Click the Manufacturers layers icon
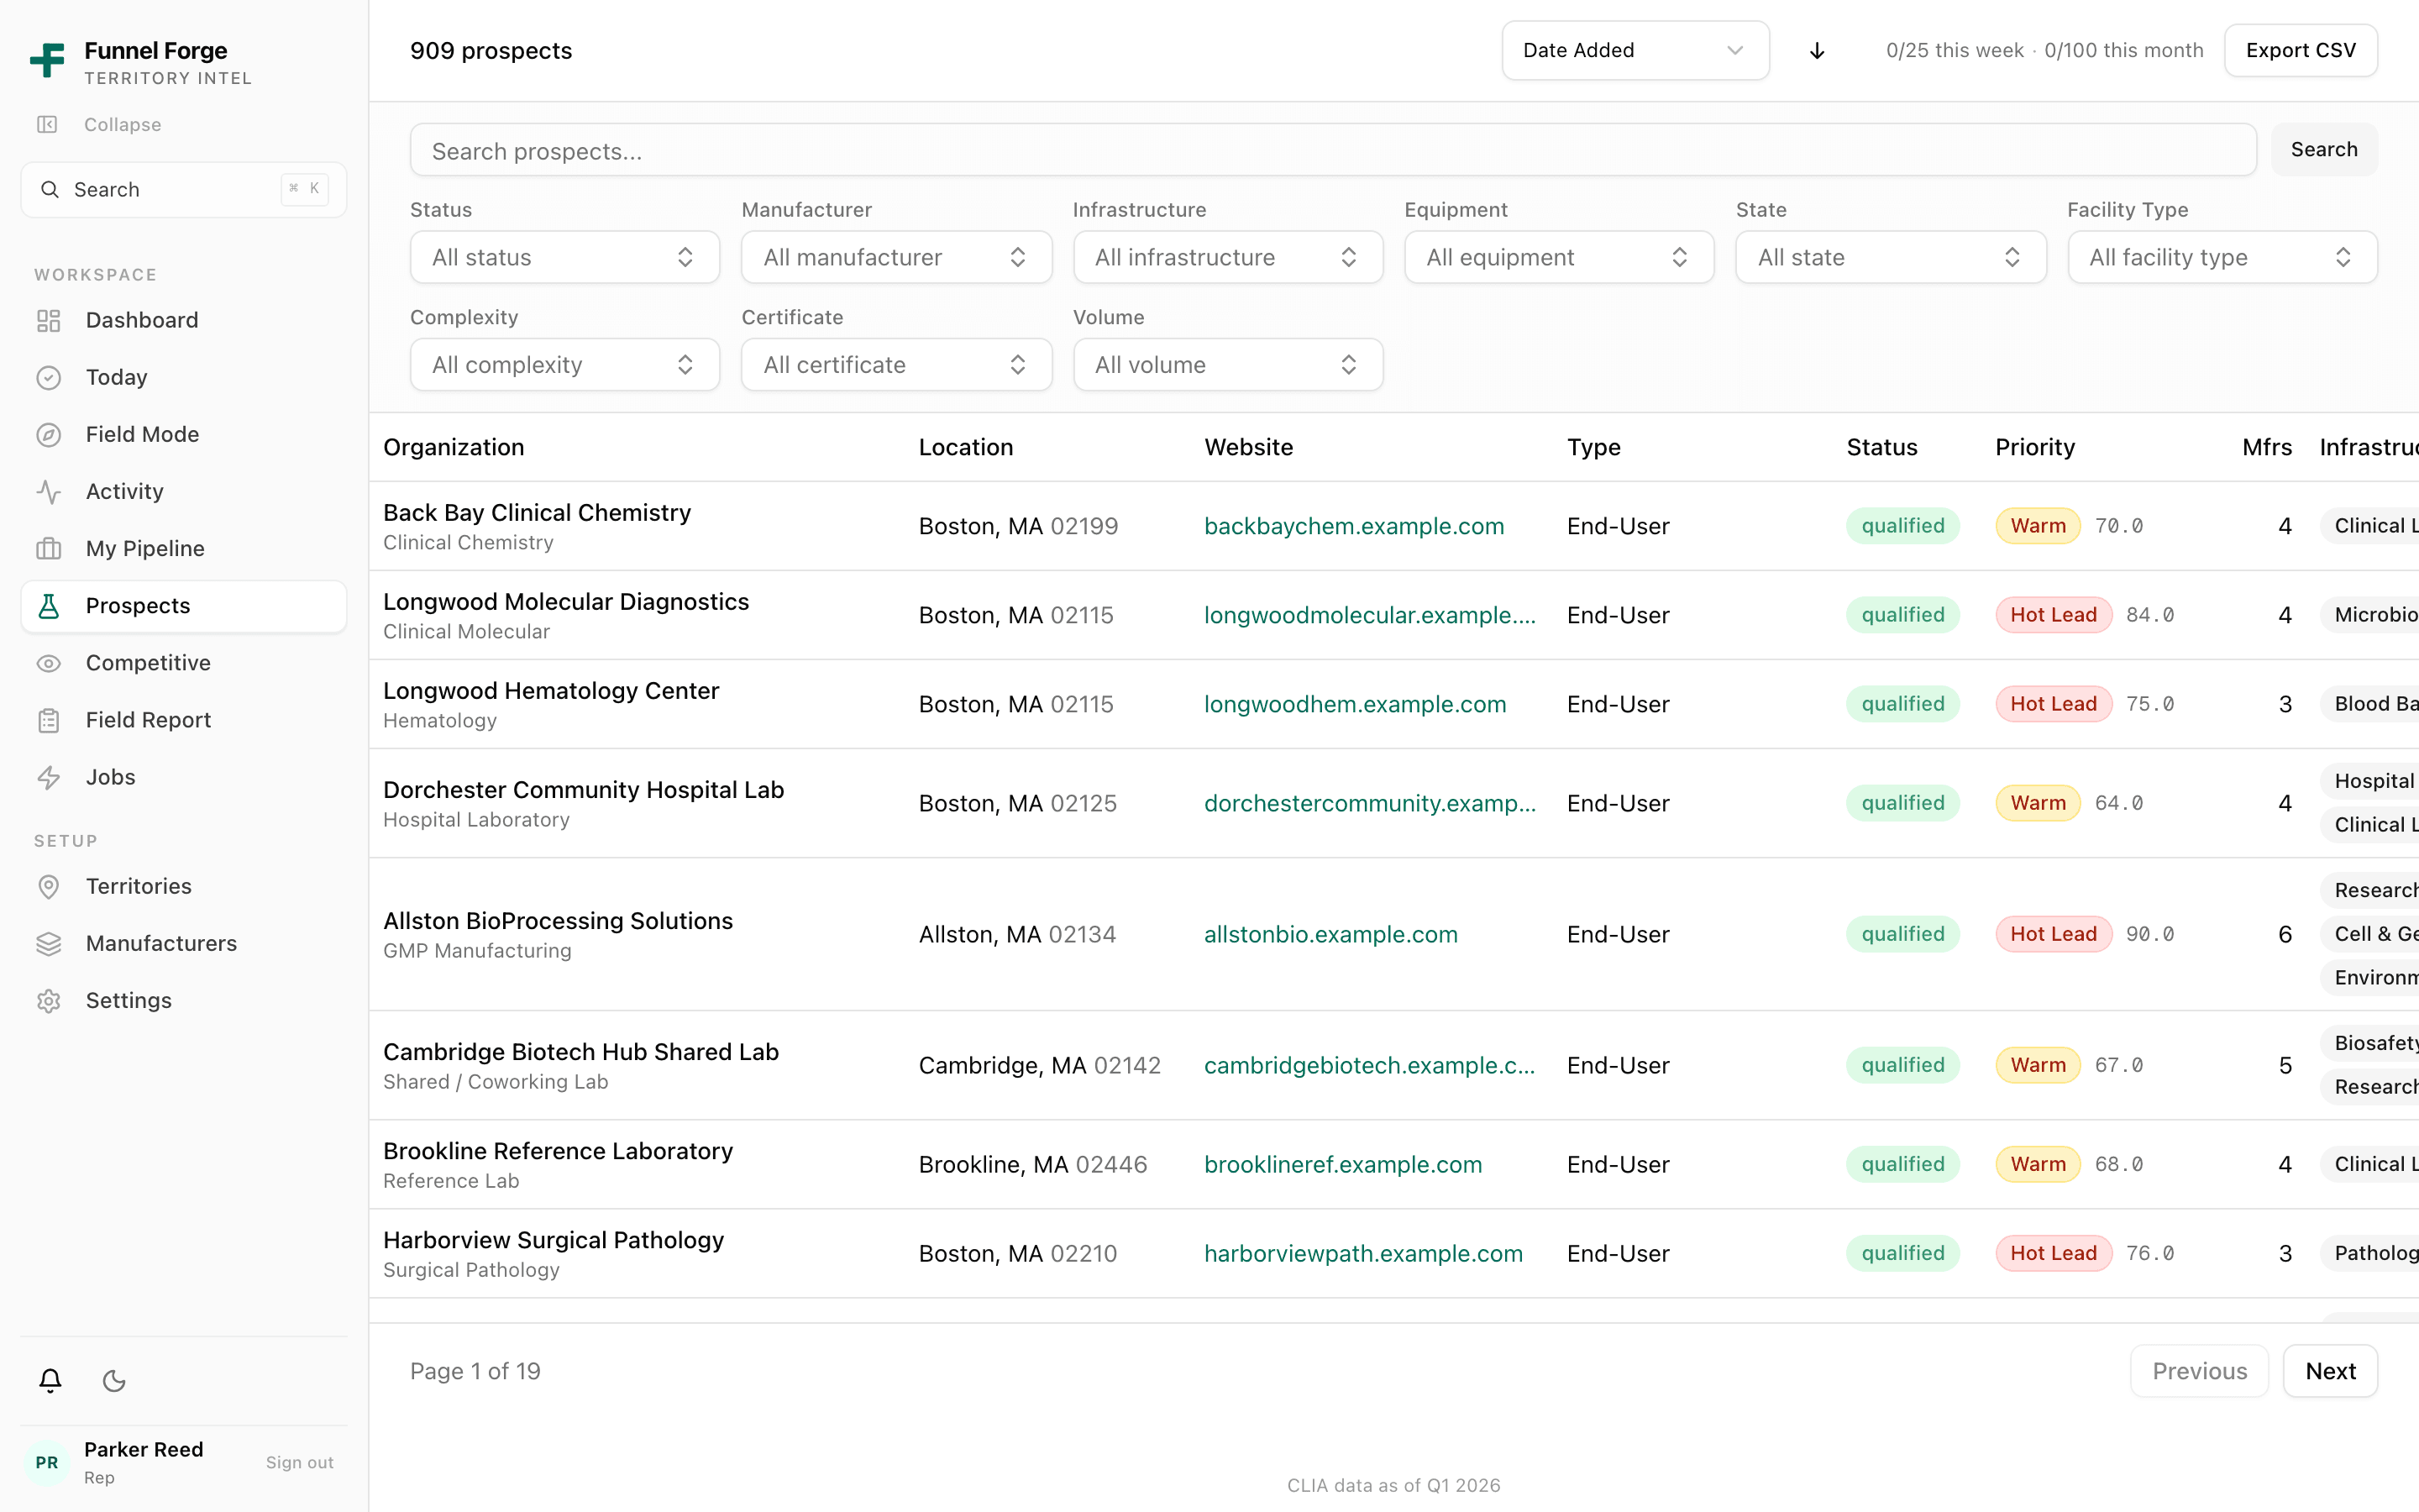This screenshot has height=1512, width=2419. click(x=49, y=943)
